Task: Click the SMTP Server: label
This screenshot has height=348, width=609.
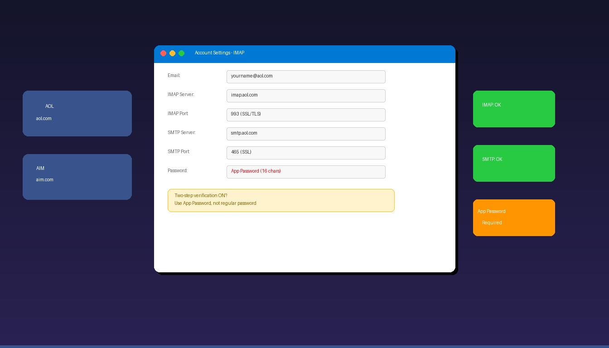Action: click(182, 133)
